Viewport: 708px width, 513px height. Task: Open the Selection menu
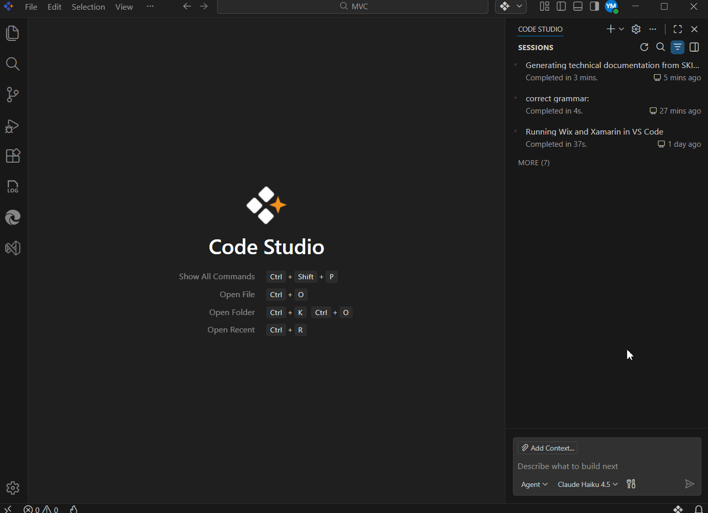coord(88,7)
